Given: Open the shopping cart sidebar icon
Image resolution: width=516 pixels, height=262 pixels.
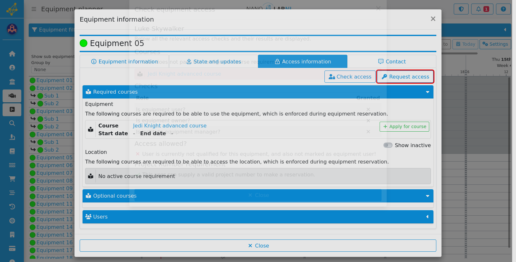Looking at the screenshot, I should [12, 179].
